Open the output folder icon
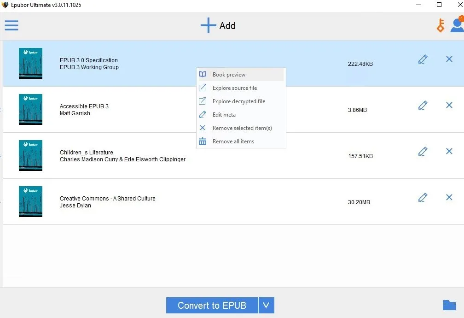The width and height of the screenshot is (464, 318). pos(449,305)
